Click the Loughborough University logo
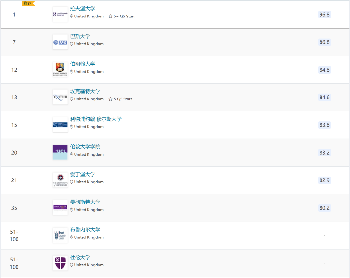 (x=60, y=14)
